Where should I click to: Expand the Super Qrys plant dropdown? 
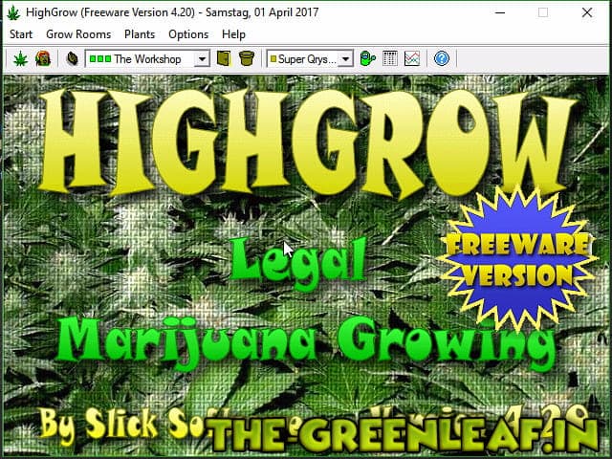coord(346,59)
